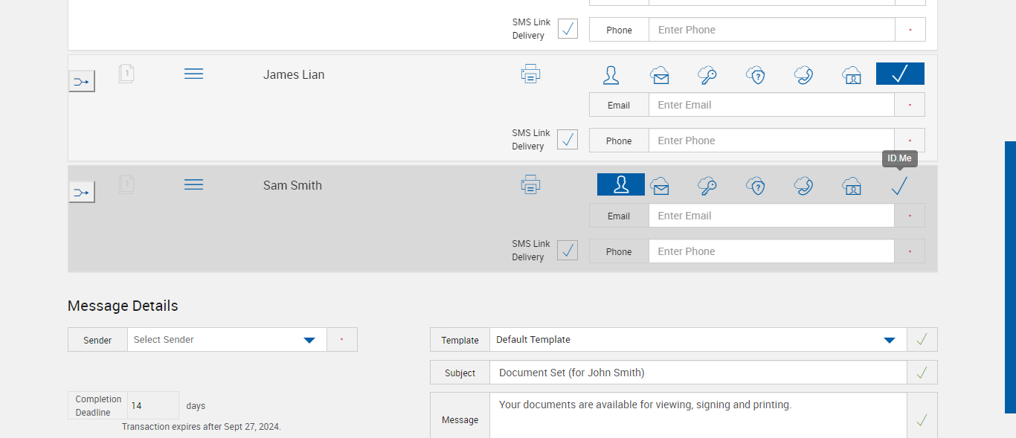
Task: Toggle SMS Link Delivery for James Lian
Action: coord(568,140)
